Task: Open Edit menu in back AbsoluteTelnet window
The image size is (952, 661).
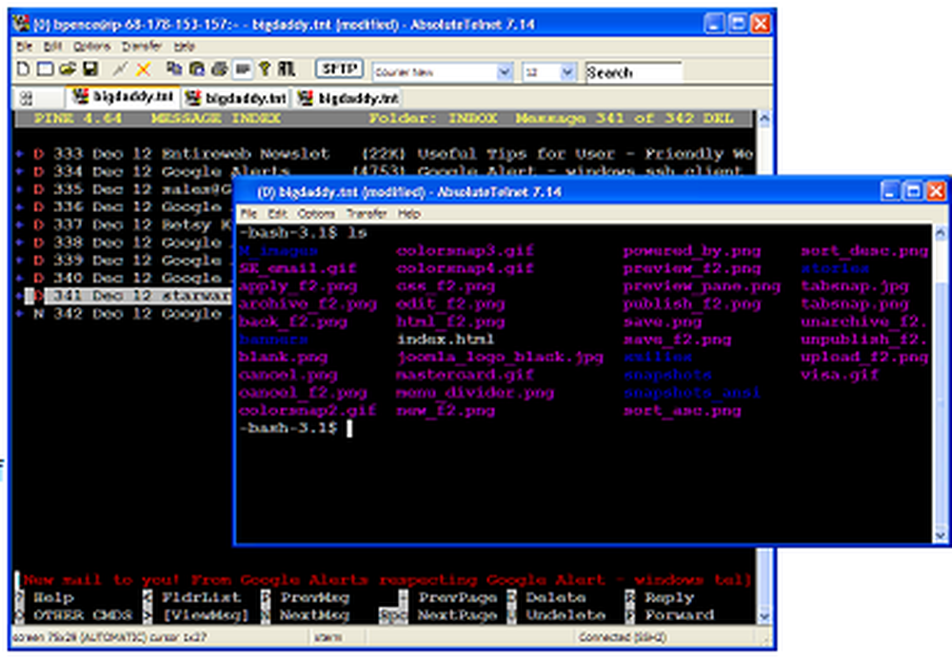Action: pyautogui.click(x=52, y=47)
